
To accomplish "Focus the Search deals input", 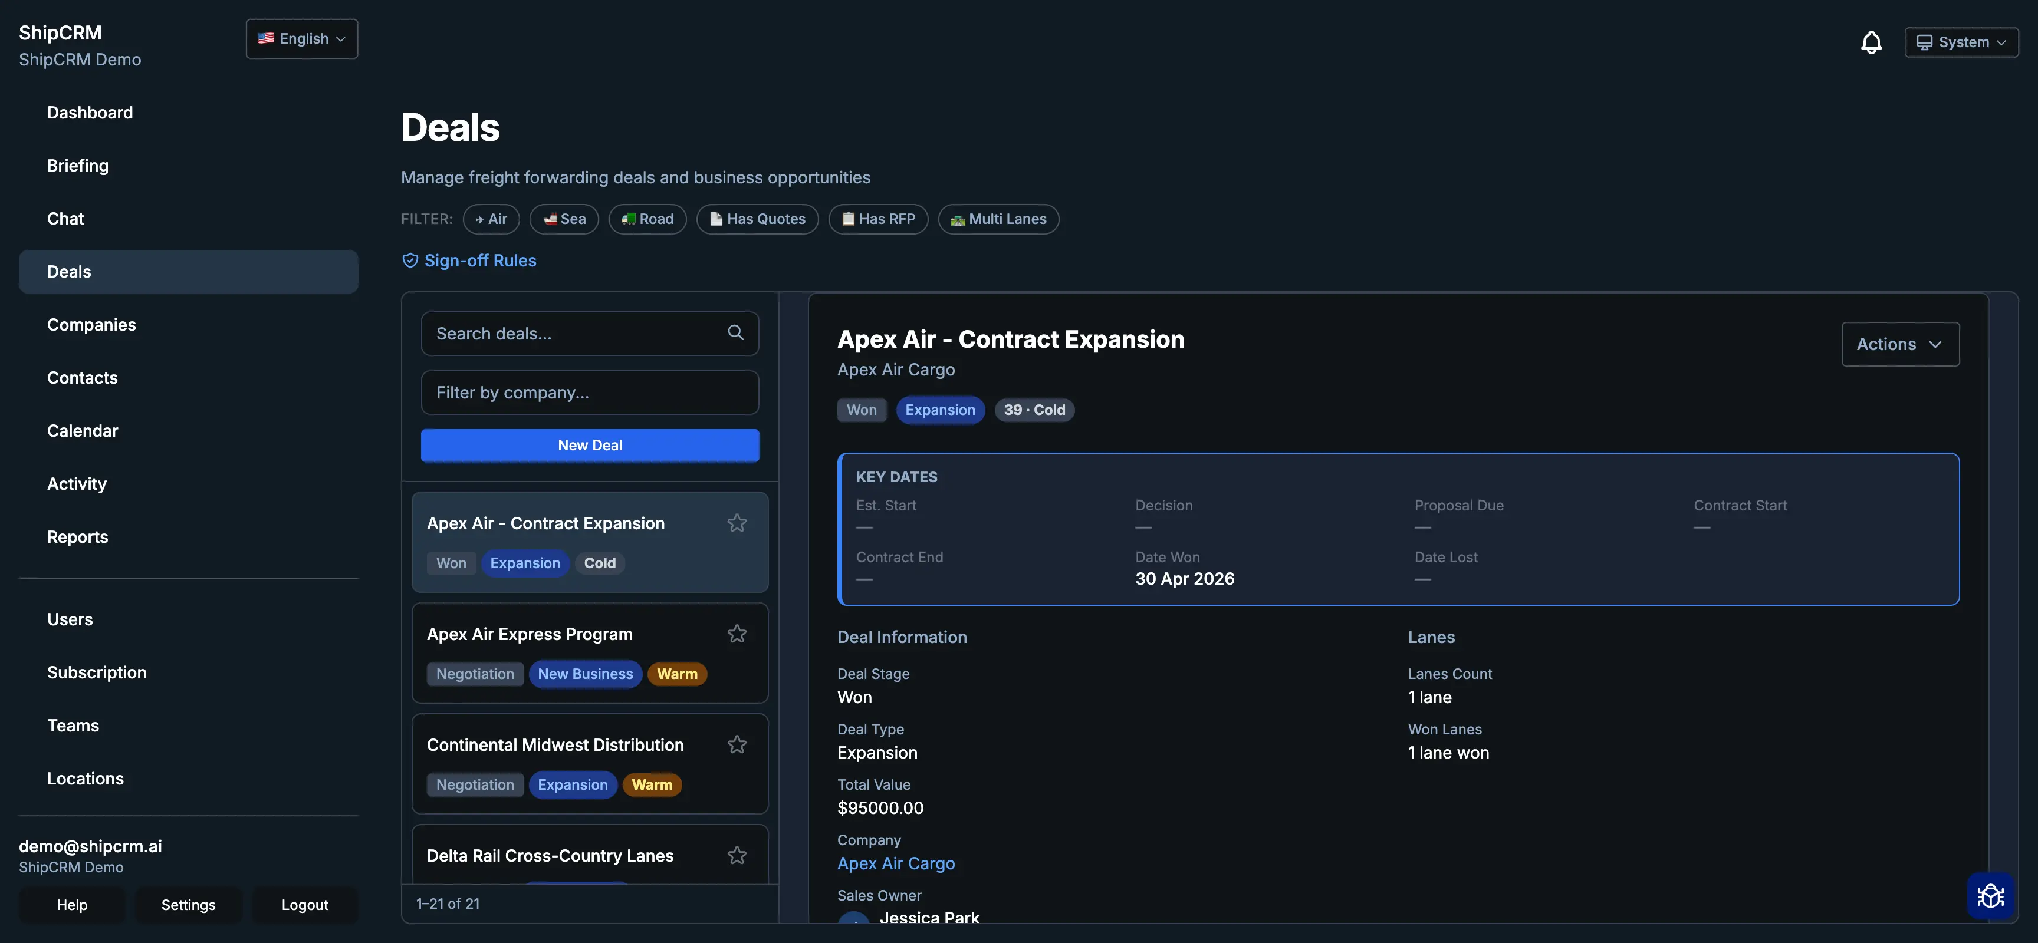I will click(590, 334).
